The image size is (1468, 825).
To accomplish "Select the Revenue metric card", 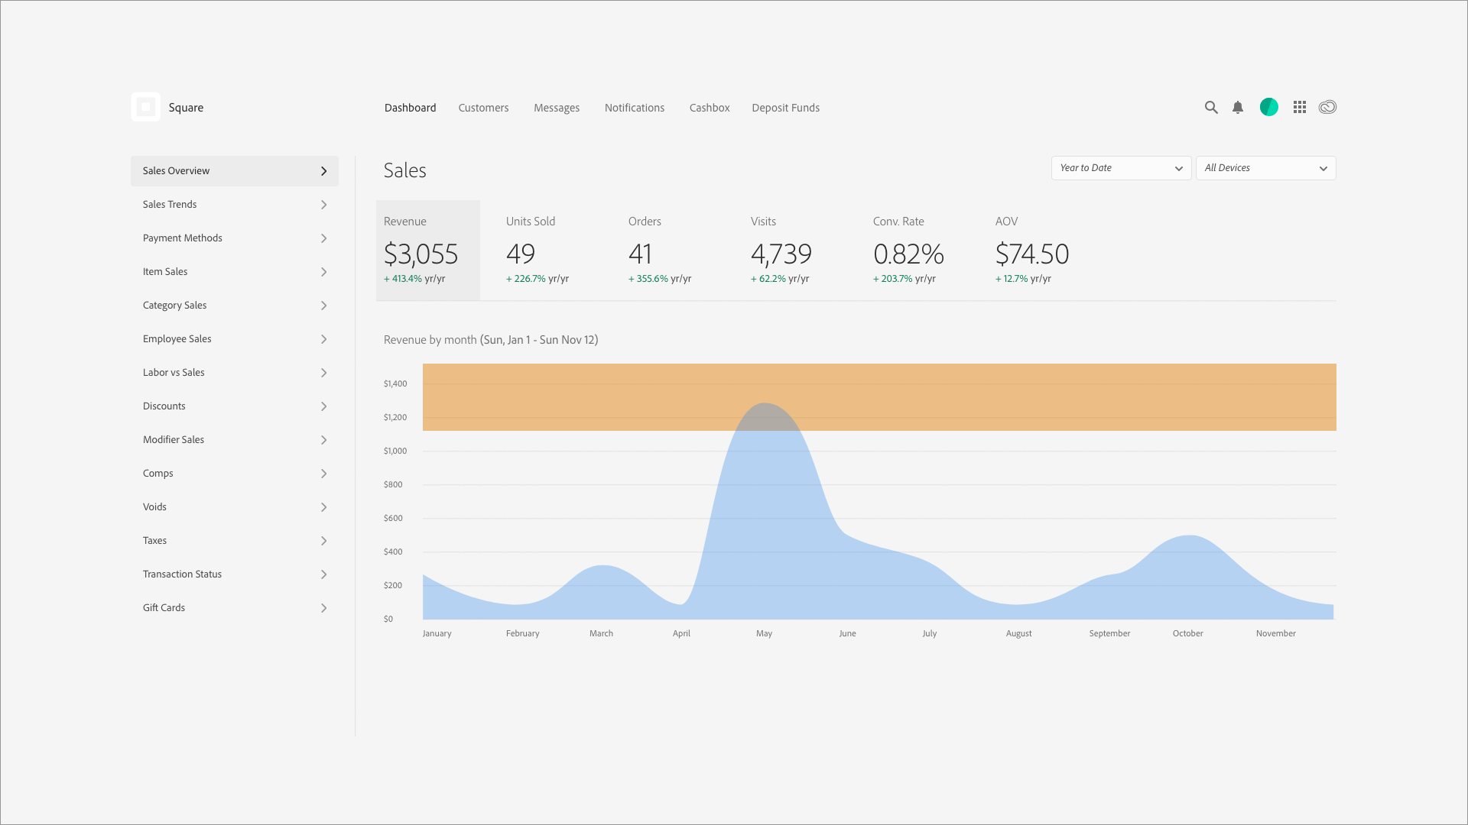I will click(x=427, y=251).
